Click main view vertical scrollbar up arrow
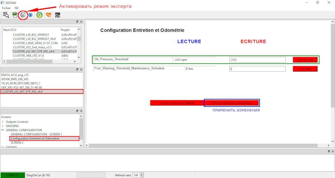 (333, 22)
